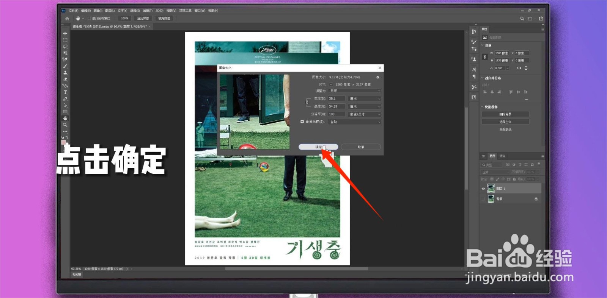The image size is (607, 298).
Task: Click the 删除背景 quick action
Action: [505, 114]
